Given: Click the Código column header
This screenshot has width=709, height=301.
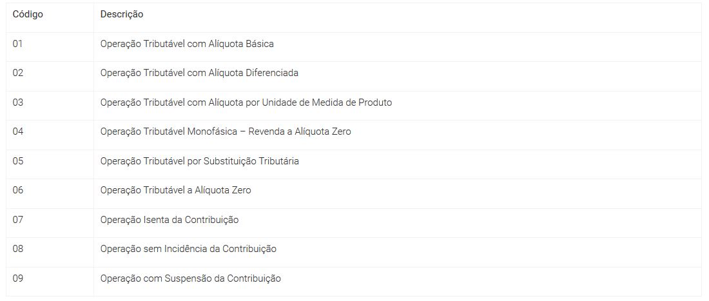Looking at the screenshot, I should point(28,14).
